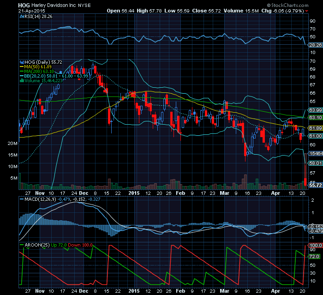Click the 63.99 upper Bollinger price tag
Image resolution: width=323 pixels, height=295 pixels.
point(315,110)
